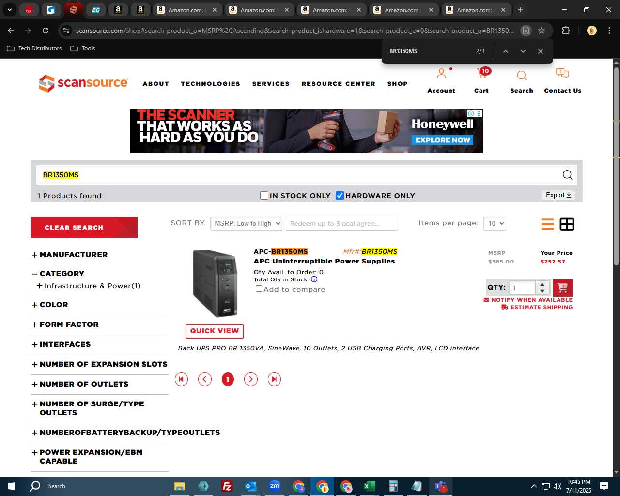620x496 pixels.
Task: Go to next results page arrow
Action: pyautogui.click(x=251, y=379)
